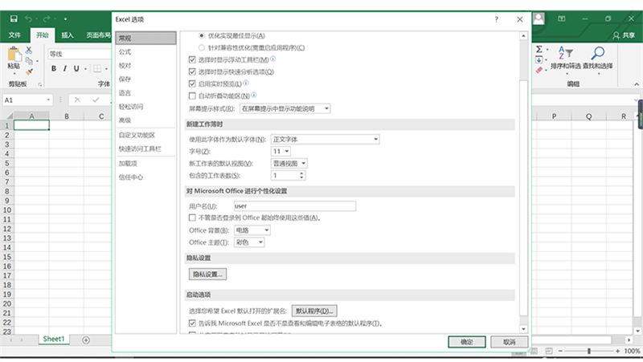Click the Cut scissors icon

click(29, 51)
